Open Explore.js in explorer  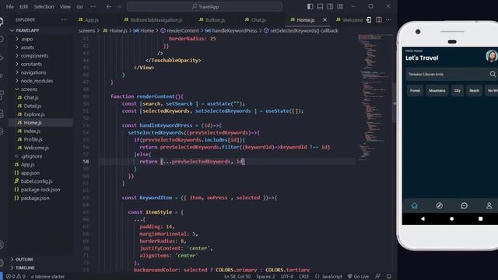tap(40, 114)
